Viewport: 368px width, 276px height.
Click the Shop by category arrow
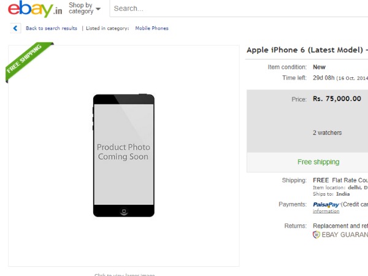(x=98, y=9)
